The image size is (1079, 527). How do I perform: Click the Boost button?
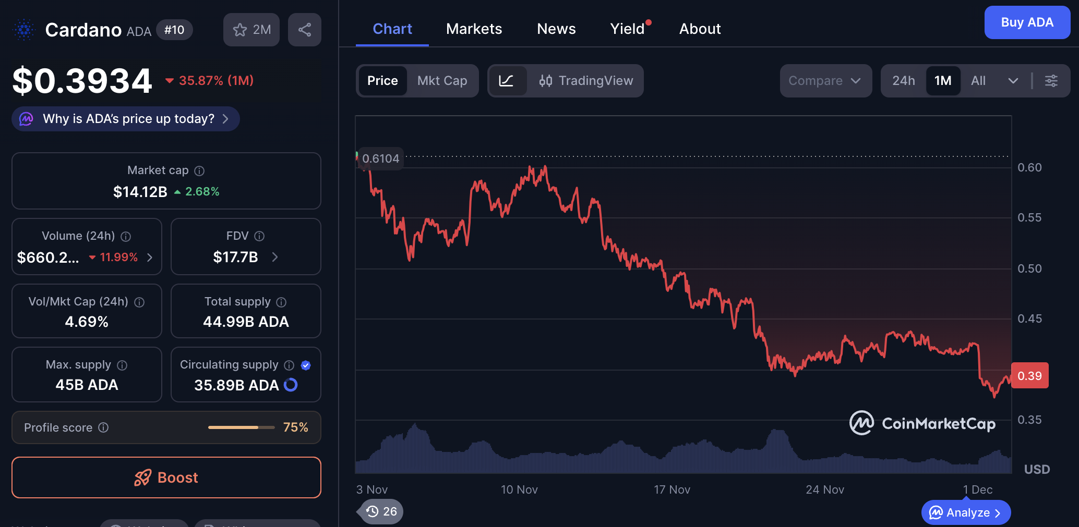click(x=166, y=477)
